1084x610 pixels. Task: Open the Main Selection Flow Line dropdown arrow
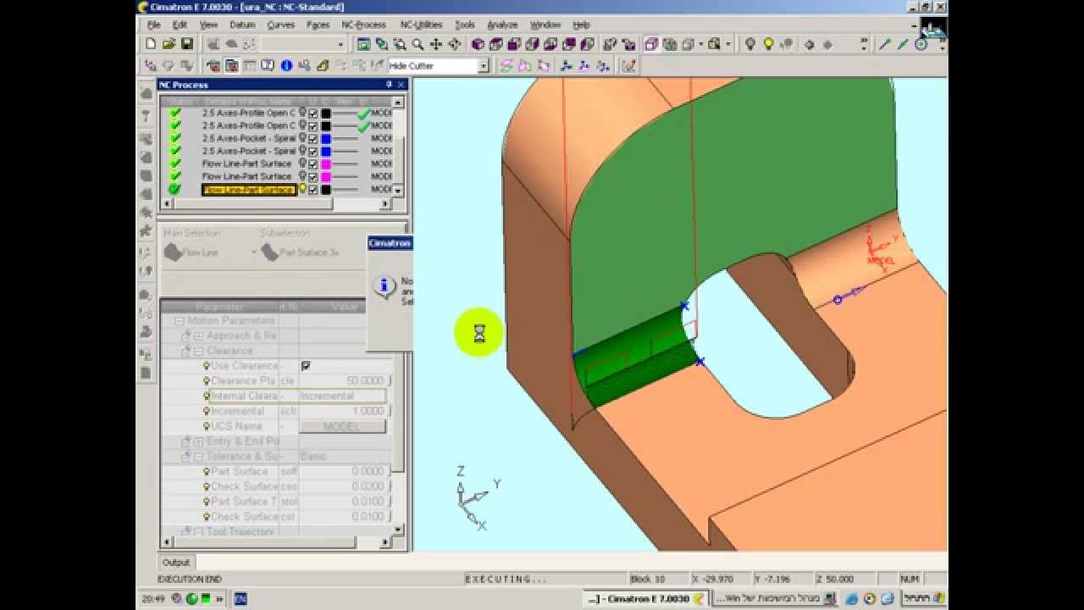[x=253, y=252]
